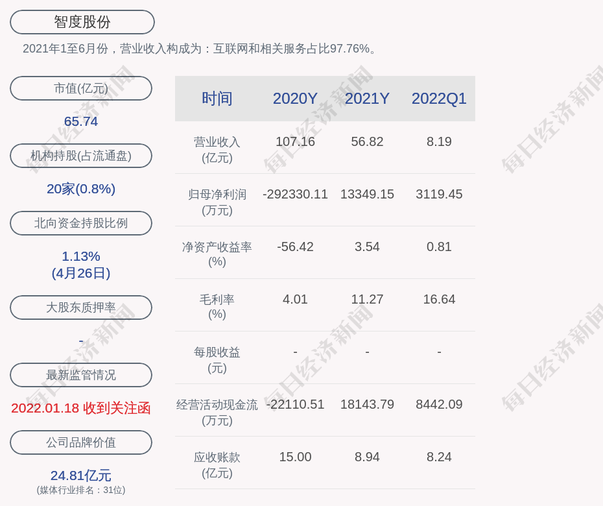Click the brand value 24.81亿元
This screenshot has height=506, width=603.
click(81, 476)
